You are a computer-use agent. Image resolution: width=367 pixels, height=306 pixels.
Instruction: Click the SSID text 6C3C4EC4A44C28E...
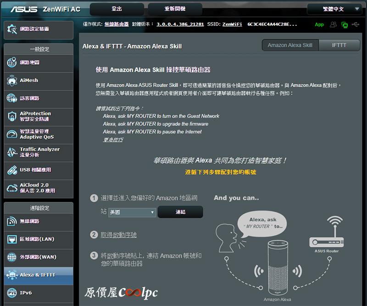pos(272,24)
